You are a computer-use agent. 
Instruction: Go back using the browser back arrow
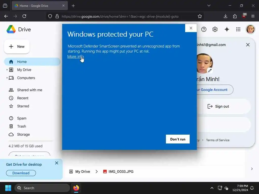[6, 16]
